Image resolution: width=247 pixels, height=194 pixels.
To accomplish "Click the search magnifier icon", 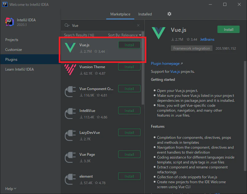I will pyautogui.click(x=67, y=25).
